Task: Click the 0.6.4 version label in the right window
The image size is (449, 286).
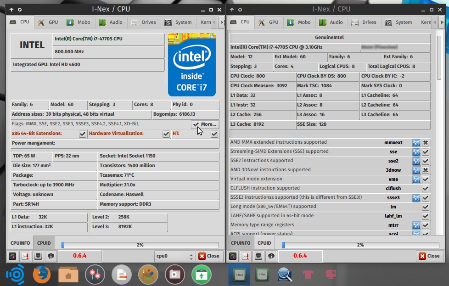Action: coord(300,256)
